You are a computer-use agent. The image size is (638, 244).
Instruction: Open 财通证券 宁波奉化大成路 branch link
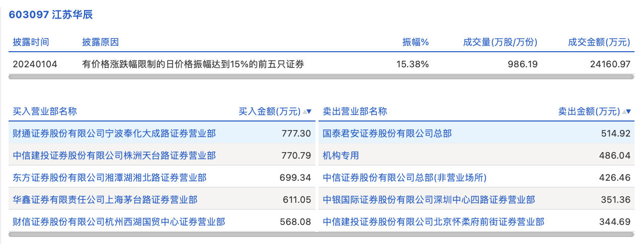pyautogui.click(x=114, y=134)
